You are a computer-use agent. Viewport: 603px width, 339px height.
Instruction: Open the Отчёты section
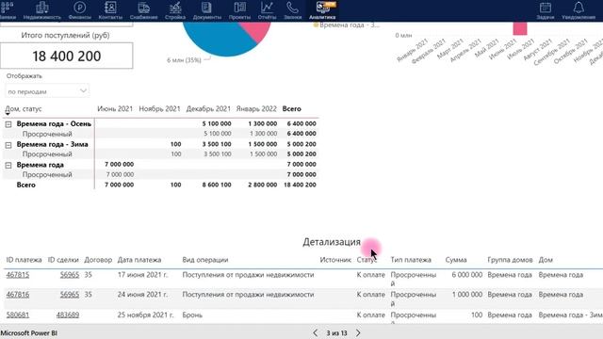[x=267, y=10]
